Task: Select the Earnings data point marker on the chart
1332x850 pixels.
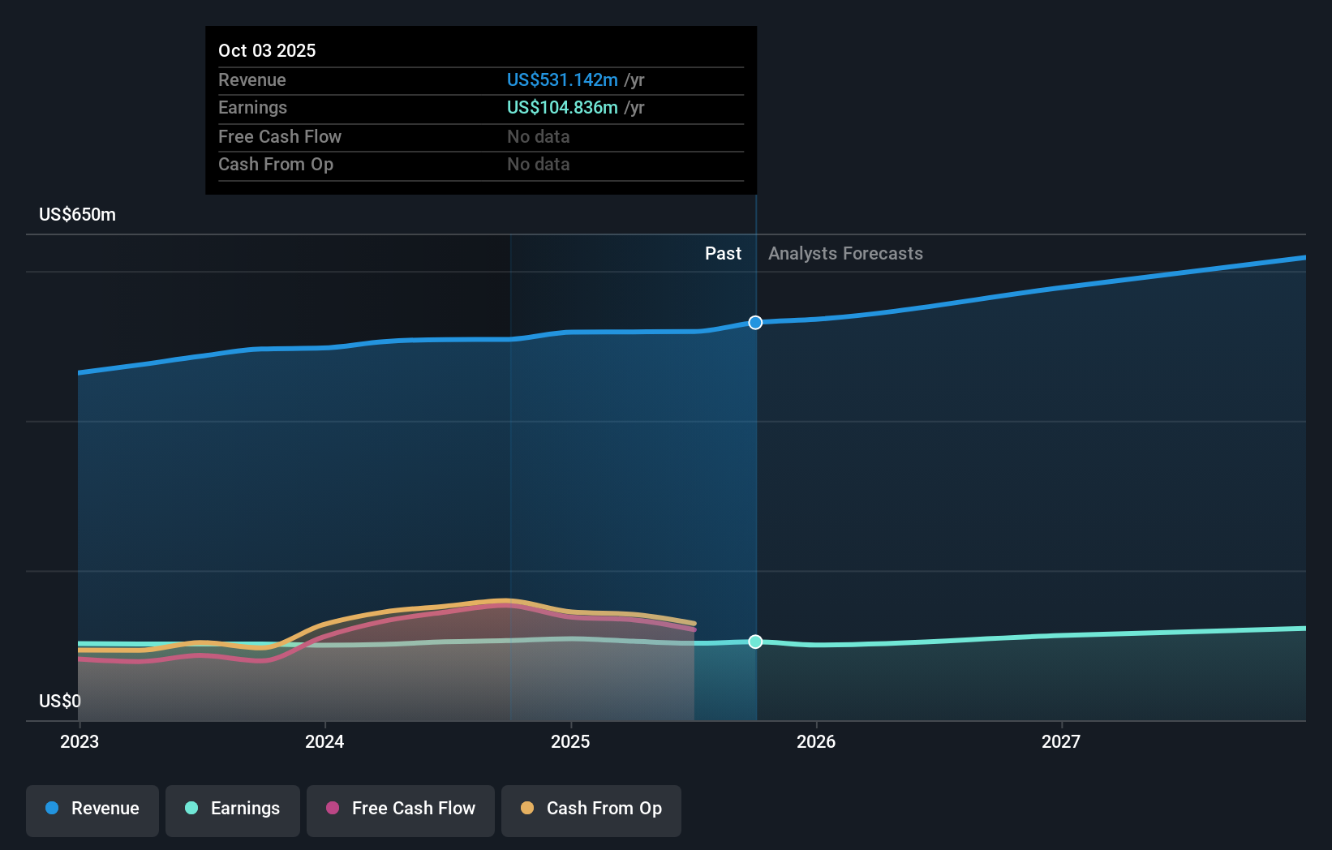Action: [x=755, y=642]
